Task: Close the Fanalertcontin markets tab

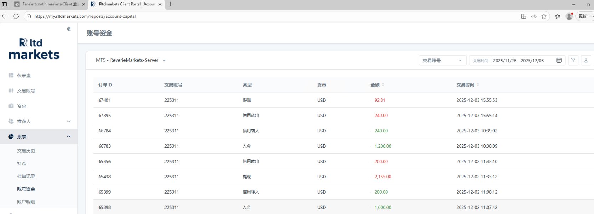Action: click(x=84, y=4)
